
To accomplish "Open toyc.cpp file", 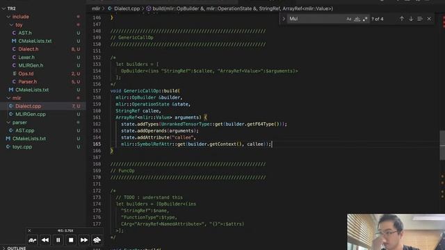I will (x=22, y=147).
